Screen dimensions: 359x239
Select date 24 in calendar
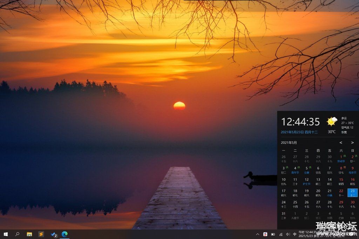(x=284, y=204)
